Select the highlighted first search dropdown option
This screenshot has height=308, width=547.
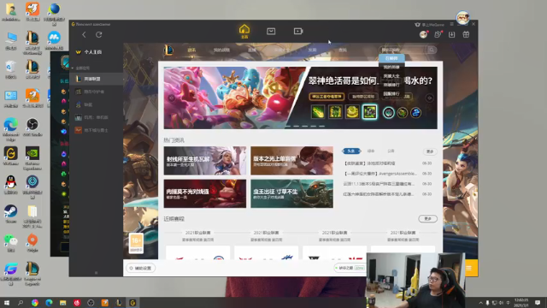click(x=391, y=58)
